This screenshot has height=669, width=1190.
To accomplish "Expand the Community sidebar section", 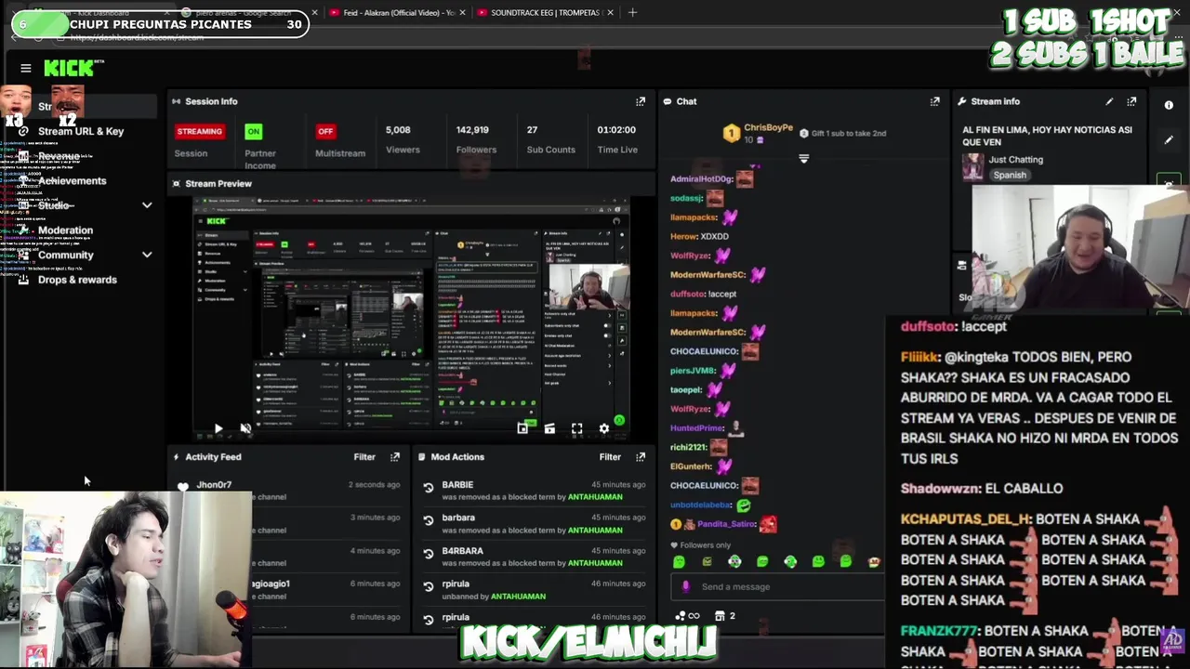I will 147,255.
